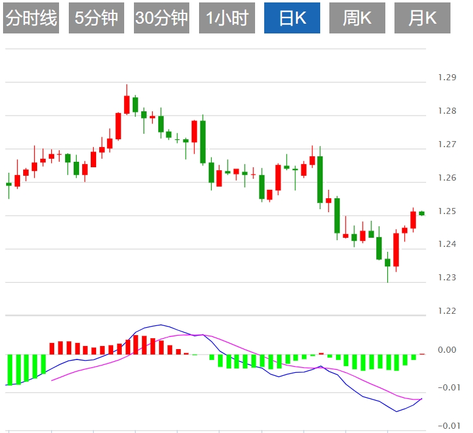
Task: Click the lowest green candlestick reaching 1.23
Action: (x=387, y=262)
